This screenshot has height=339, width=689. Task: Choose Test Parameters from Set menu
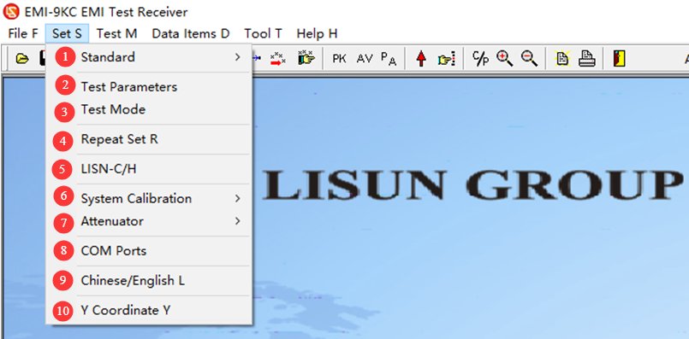click(149, 86)
